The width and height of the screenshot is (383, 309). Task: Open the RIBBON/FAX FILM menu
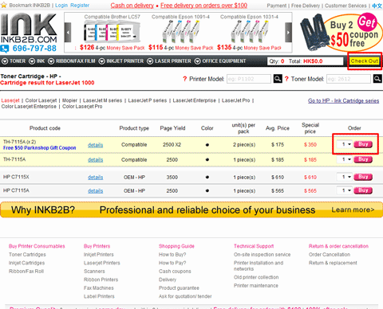(72, 61)
